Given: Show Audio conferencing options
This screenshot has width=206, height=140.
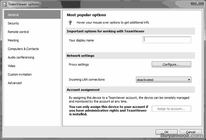Looking at the screenshot, I should tap(21, 57).
